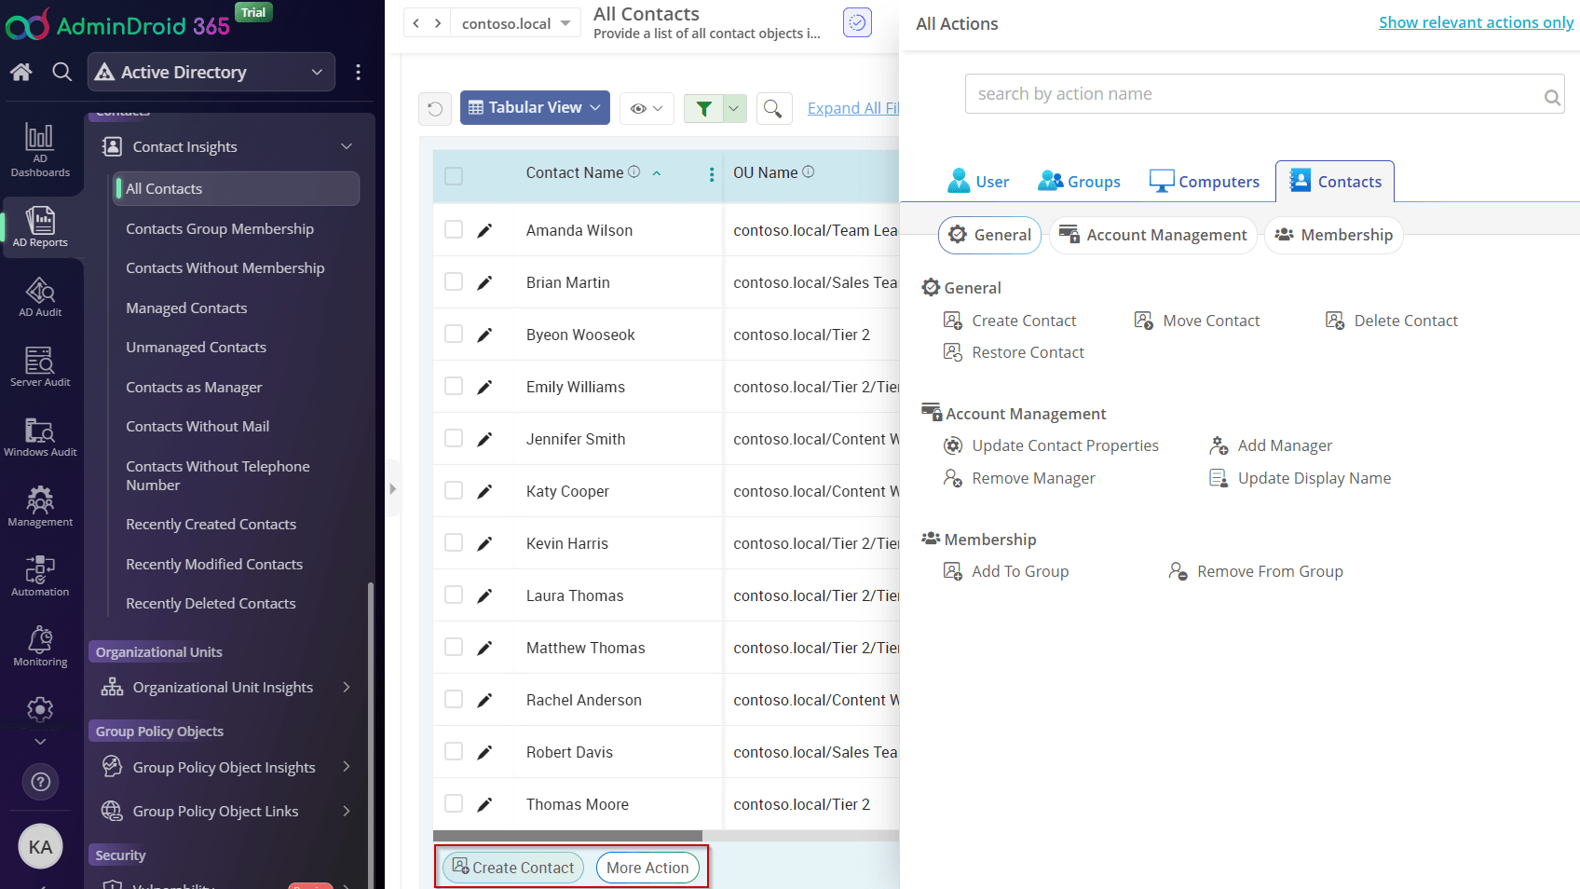Open table search magnifier icon
1580x889 pixels.
pos(773,108)
